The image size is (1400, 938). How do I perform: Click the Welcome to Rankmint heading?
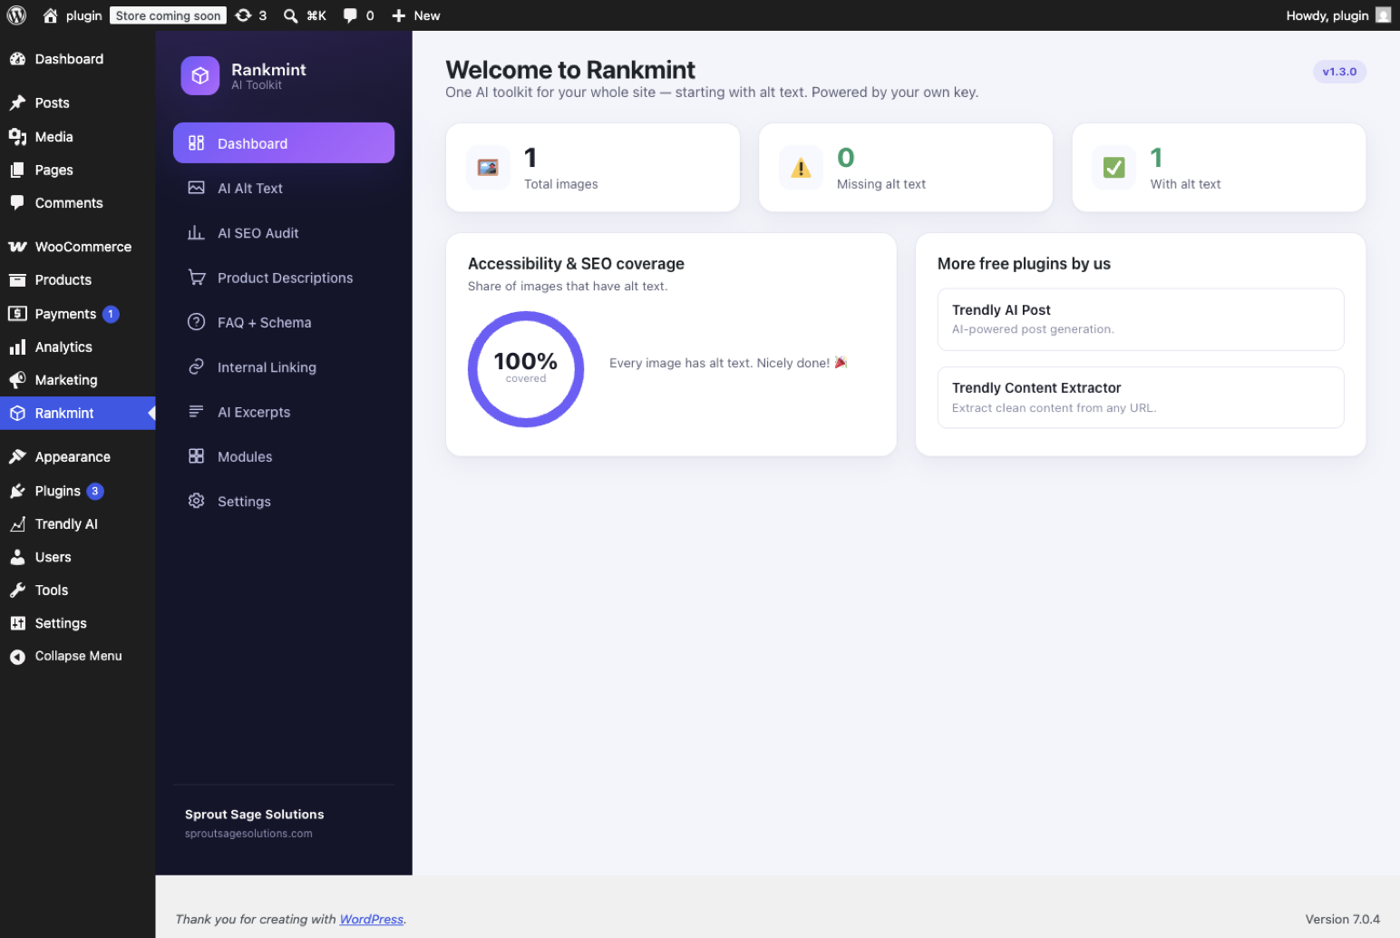coord(570,70)
